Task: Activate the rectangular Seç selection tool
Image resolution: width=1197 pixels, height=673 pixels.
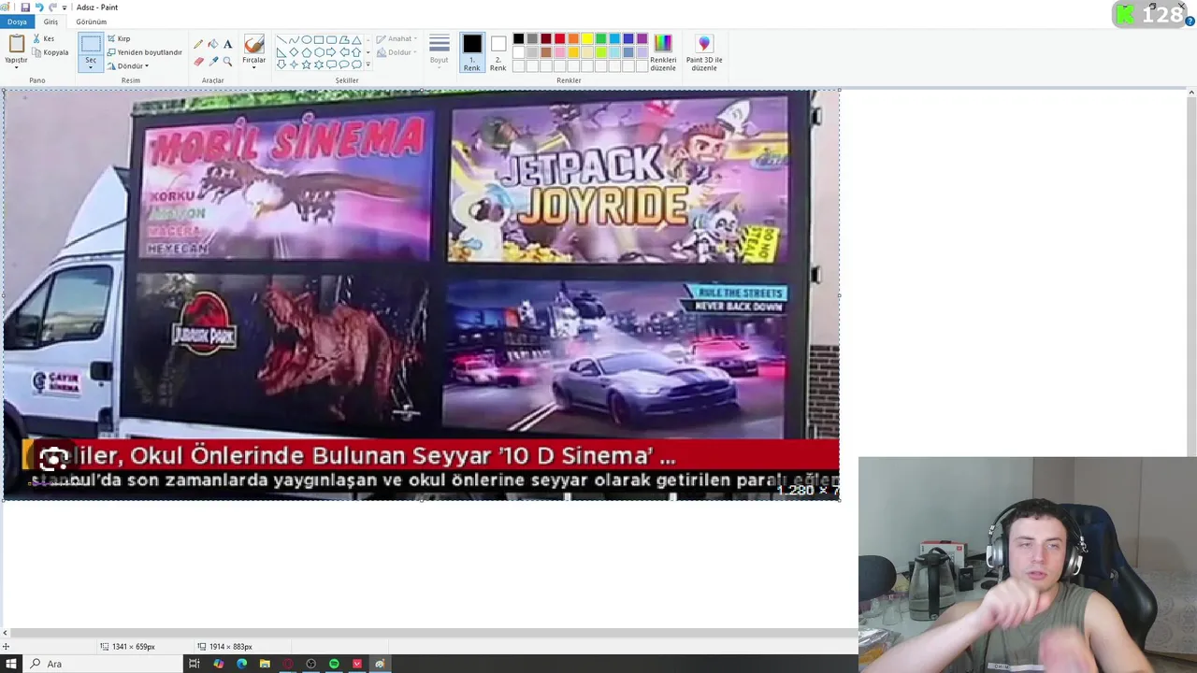Action: pos(91,44)
